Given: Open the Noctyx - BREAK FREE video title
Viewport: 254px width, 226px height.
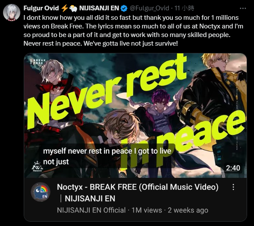Looking at the screenshot, I should click(138, 192).
